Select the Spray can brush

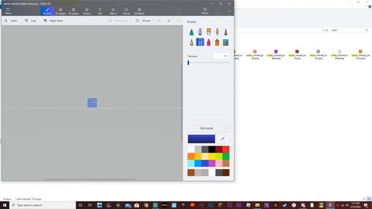tap(217, 42)
